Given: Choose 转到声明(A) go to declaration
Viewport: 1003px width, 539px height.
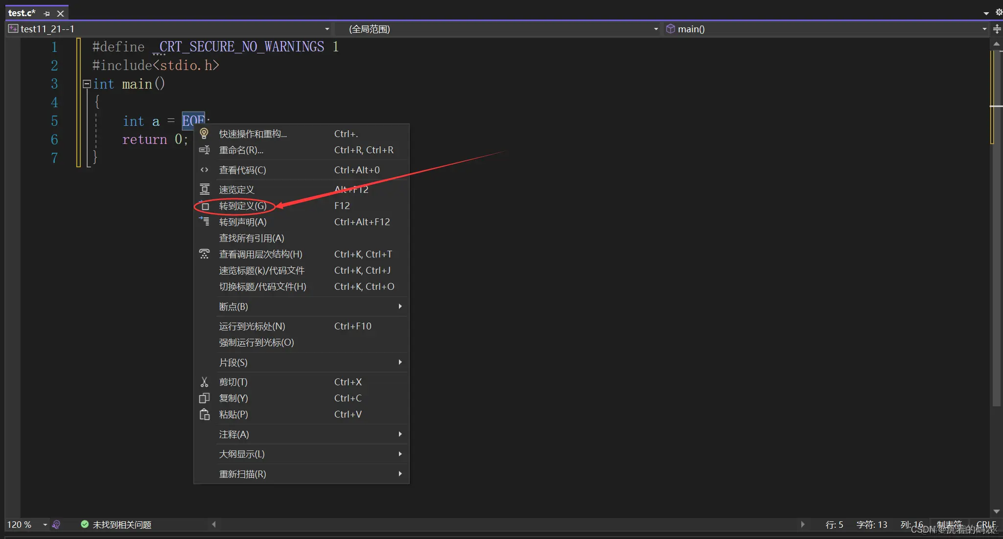Looking at the screenshot, I should point(243,222).
